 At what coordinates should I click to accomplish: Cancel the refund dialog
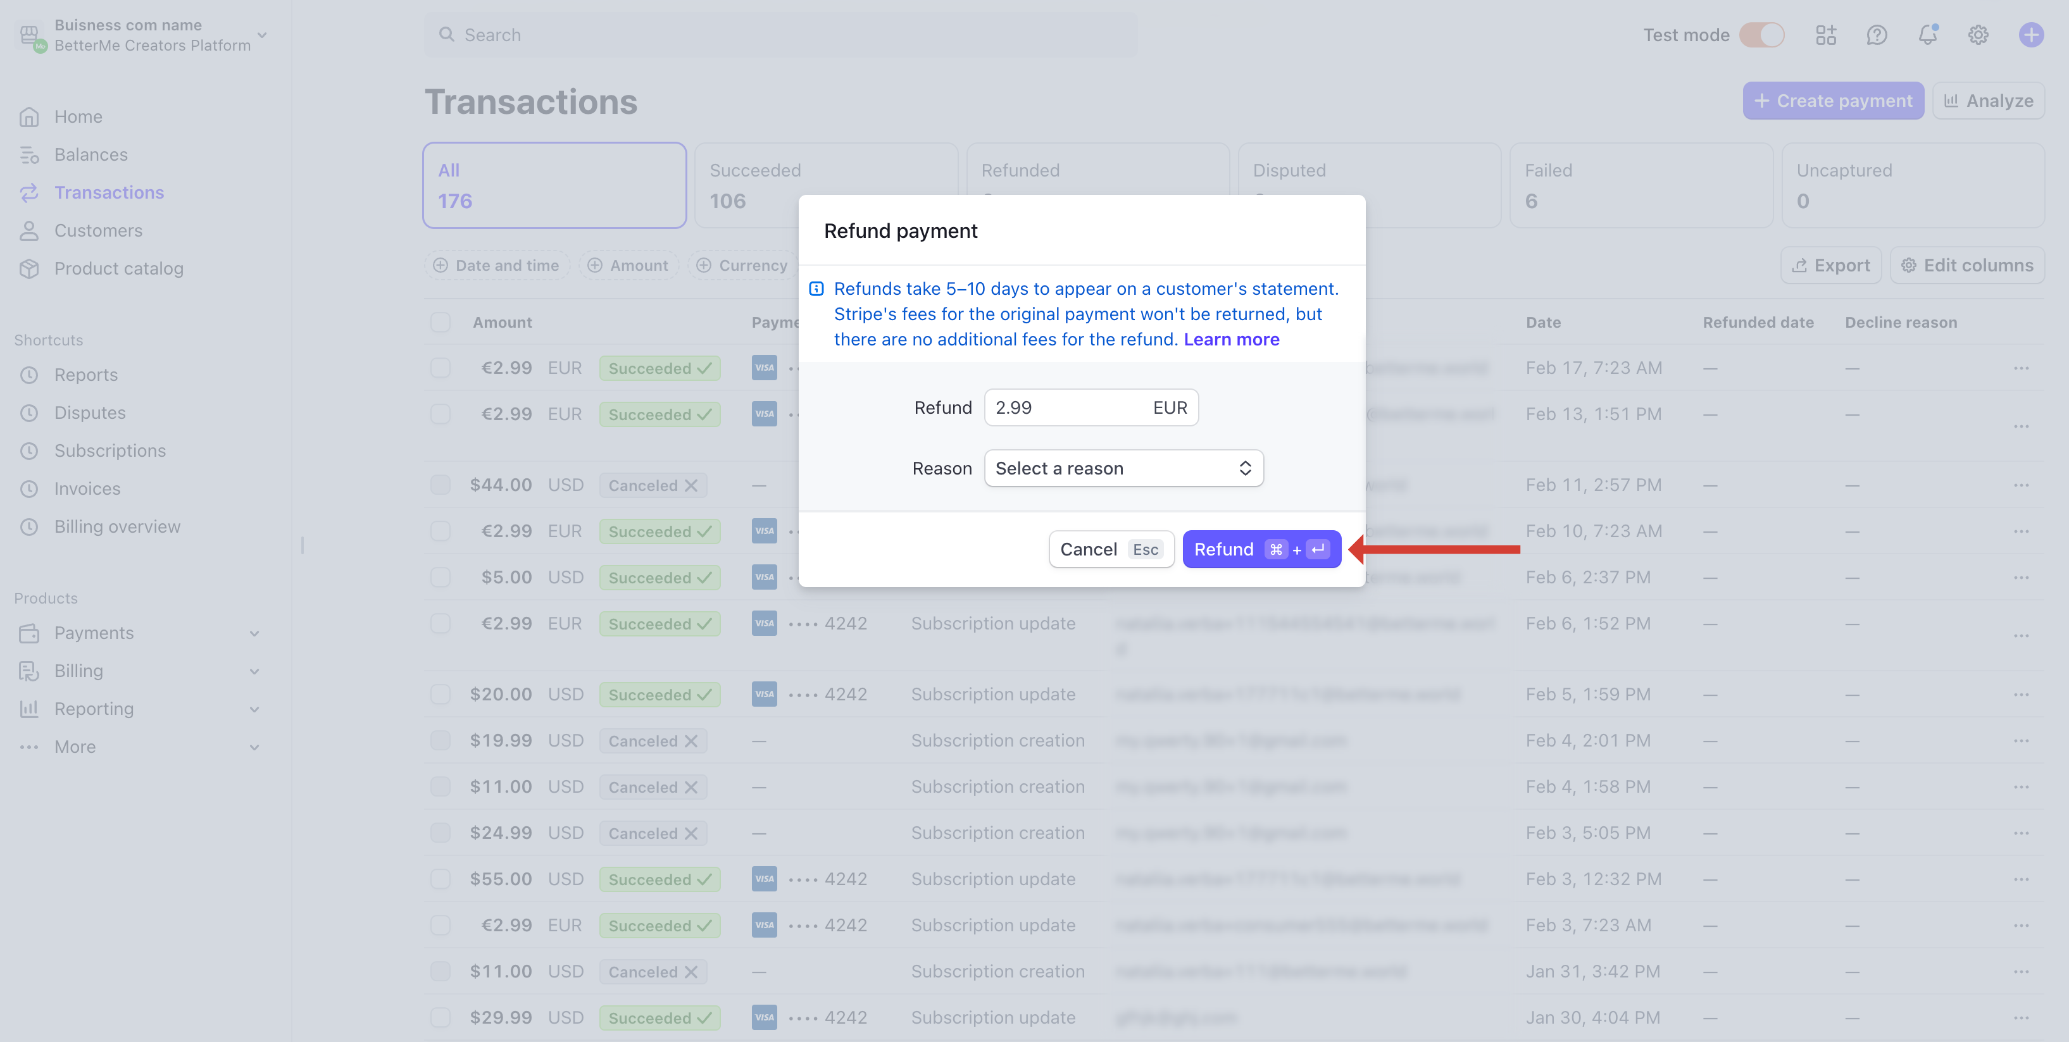[1111, 549]
